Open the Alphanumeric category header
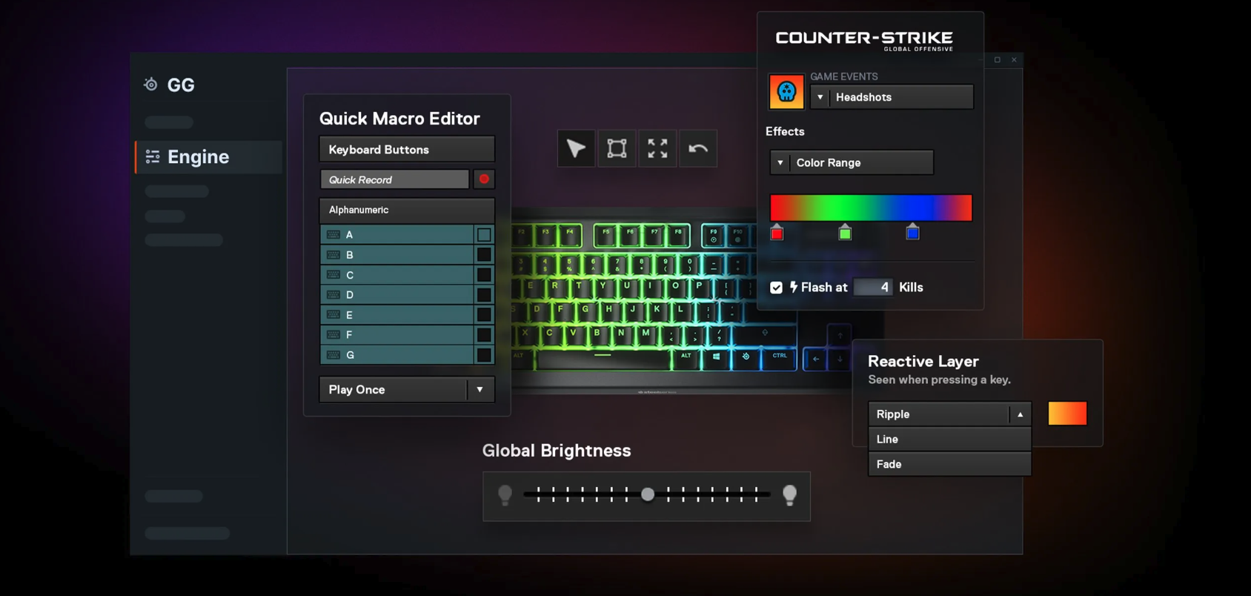Image resolution: width=1251 pixels, height=596 pixels. pos(407,210)
